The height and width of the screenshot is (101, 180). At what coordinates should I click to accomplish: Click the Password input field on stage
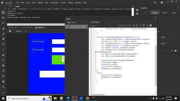pyautogui.click(x=58, y=50)
